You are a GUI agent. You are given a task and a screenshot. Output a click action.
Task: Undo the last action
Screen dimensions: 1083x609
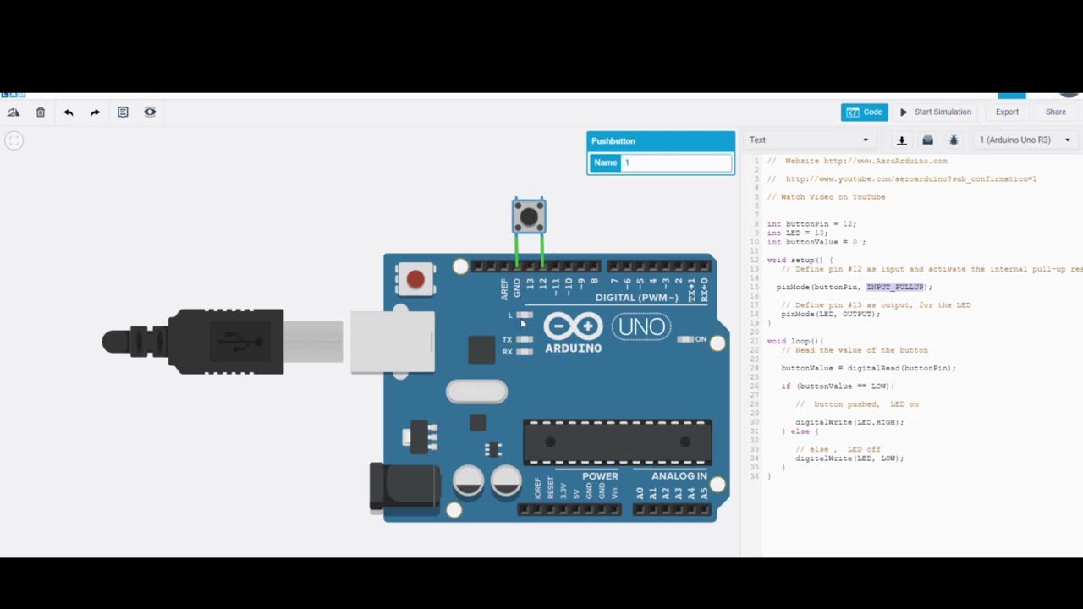[x=69, y=112]
